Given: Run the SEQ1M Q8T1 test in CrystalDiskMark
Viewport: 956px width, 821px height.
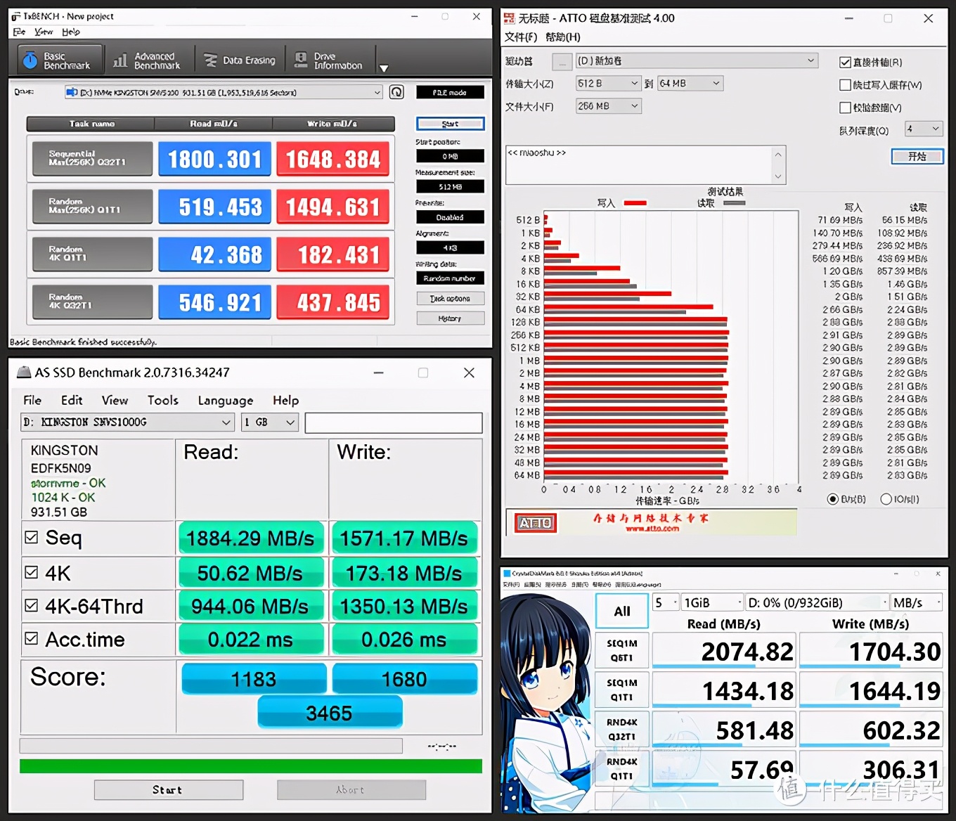Looking at the screenshot, I should tap(621, 650).
